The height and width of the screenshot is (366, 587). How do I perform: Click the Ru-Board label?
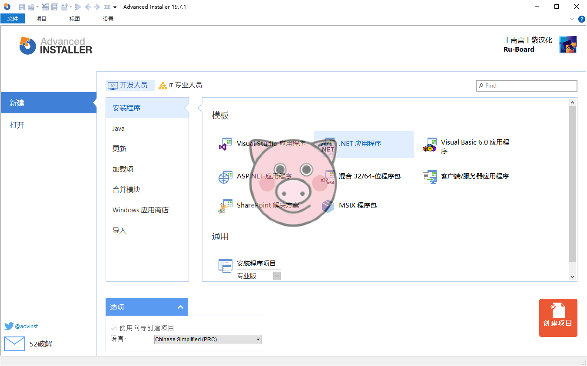point(519,49)
